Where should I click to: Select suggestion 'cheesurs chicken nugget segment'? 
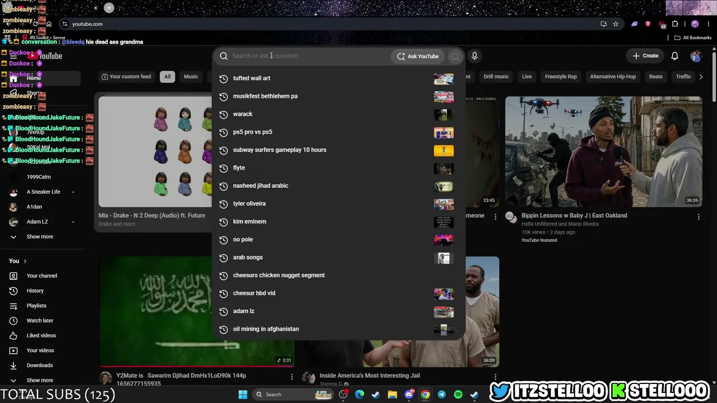[338, 275]
